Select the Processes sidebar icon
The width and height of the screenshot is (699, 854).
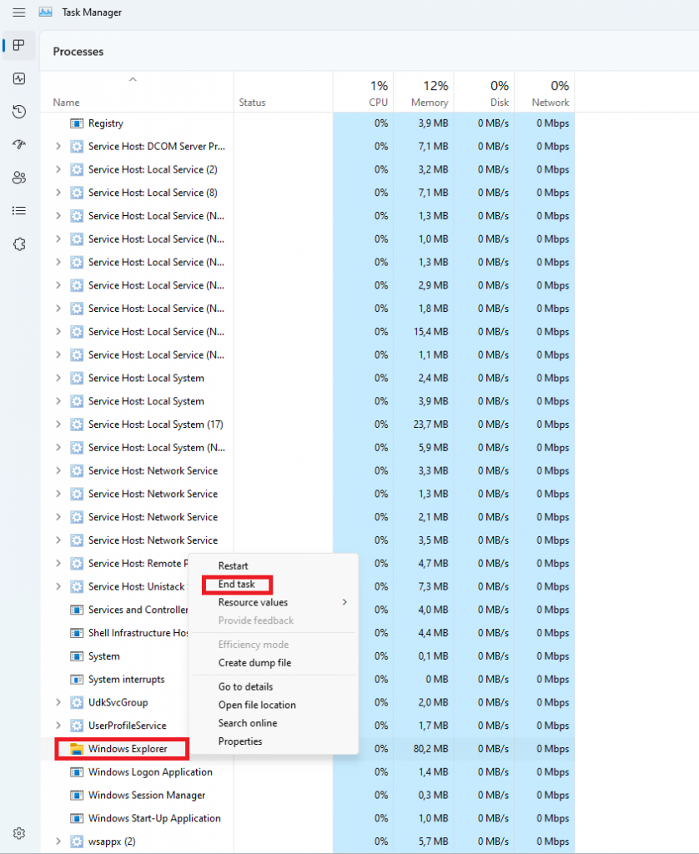coord(19,45)
